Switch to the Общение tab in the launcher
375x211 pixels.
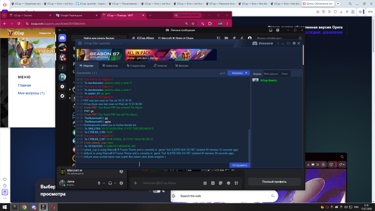pos(86,65)
